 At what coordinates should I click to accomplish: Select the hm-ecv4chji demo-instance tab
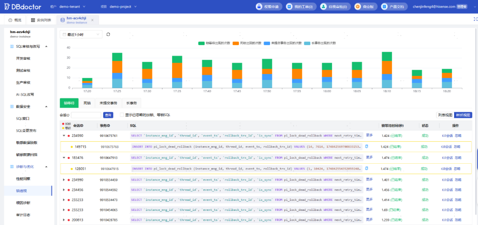coord(77,20)
